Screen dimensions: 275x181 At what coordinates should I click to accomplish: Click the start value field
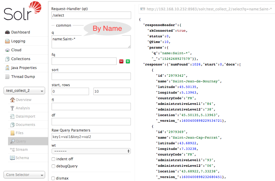point(70,92)
